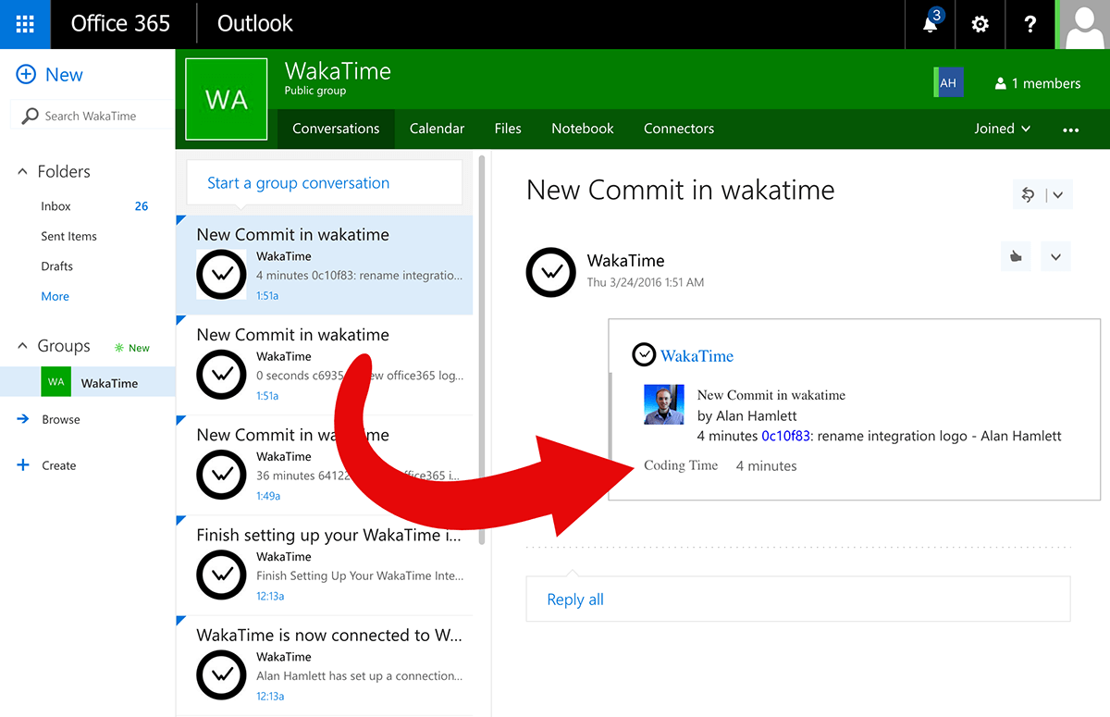Like the message with thumbs-up icon
The height and width of the screenshot is (717, 1110).
coord(1016,256)
